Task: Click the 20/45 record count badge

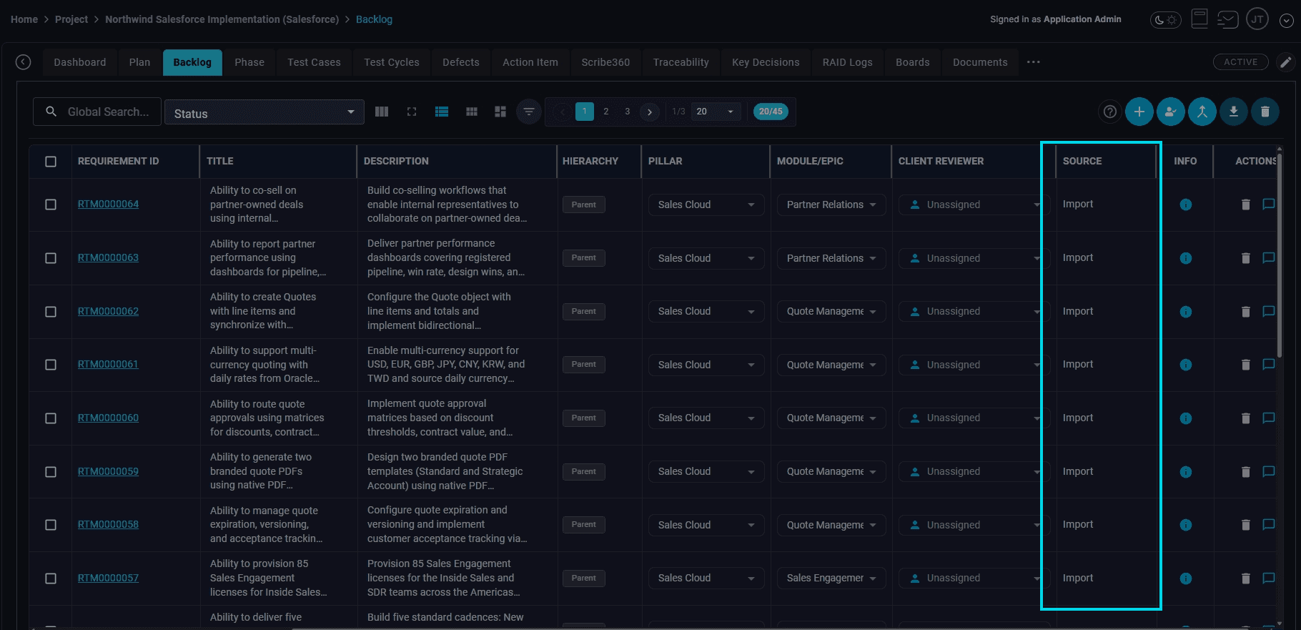Action: click(x=771, y=112)
